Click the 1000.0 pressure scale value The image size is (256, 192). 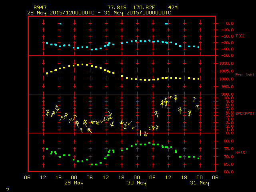pos(226,79)
